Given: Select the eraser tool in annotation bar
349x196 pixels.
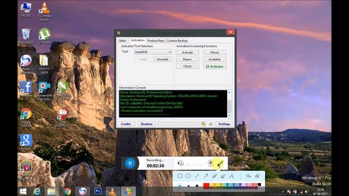Looking at the screenshot, I should tap(257, 176).
